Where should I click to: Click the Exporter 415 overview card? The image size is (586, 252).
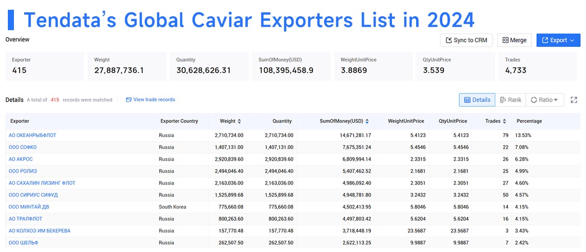point(44,66)
